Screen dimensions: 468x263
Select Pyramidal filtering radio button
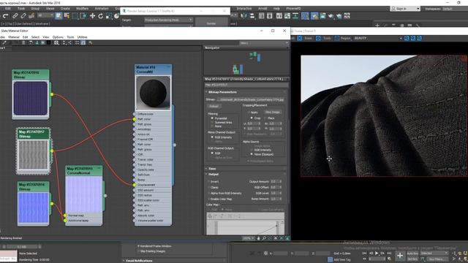[x=212, y=118]
